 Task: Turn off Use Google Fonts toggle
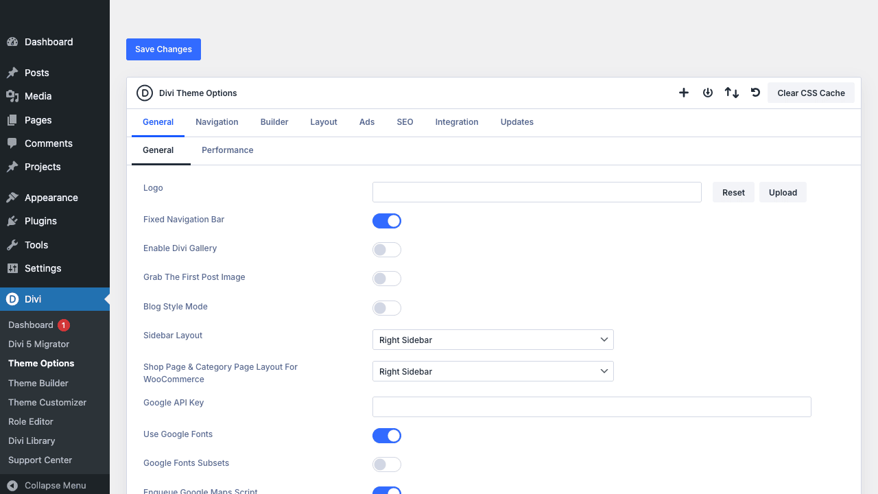click(x=387, y=436)
